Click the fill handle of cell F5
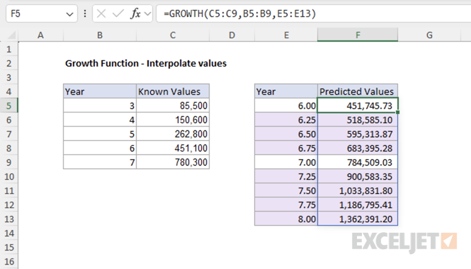Screen dimensions: 471x269 (x=398, y=113)
